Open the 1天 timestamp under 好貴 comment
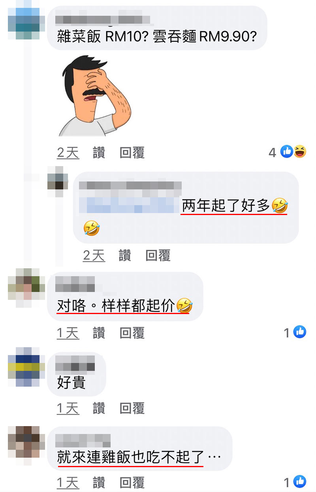This screenshot has width=316, height=492. click(x=68, y=408)
